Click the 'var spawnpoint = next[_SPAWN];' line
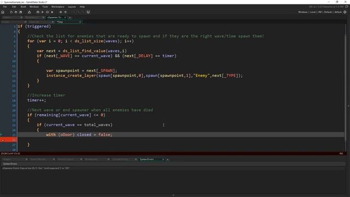Viewport: 350px width, 197px height. 81,71
